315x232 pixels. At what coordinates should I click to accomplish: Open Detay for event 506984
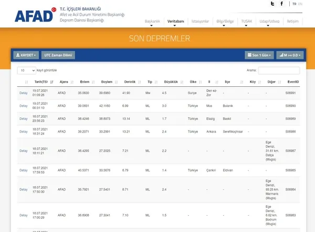click(24, 189)
